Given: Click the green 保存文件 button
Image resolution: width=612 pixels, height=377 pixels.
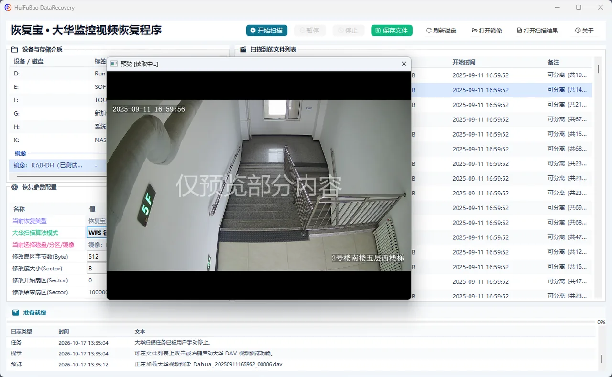Looking at the screenshot, I should 392,31.
